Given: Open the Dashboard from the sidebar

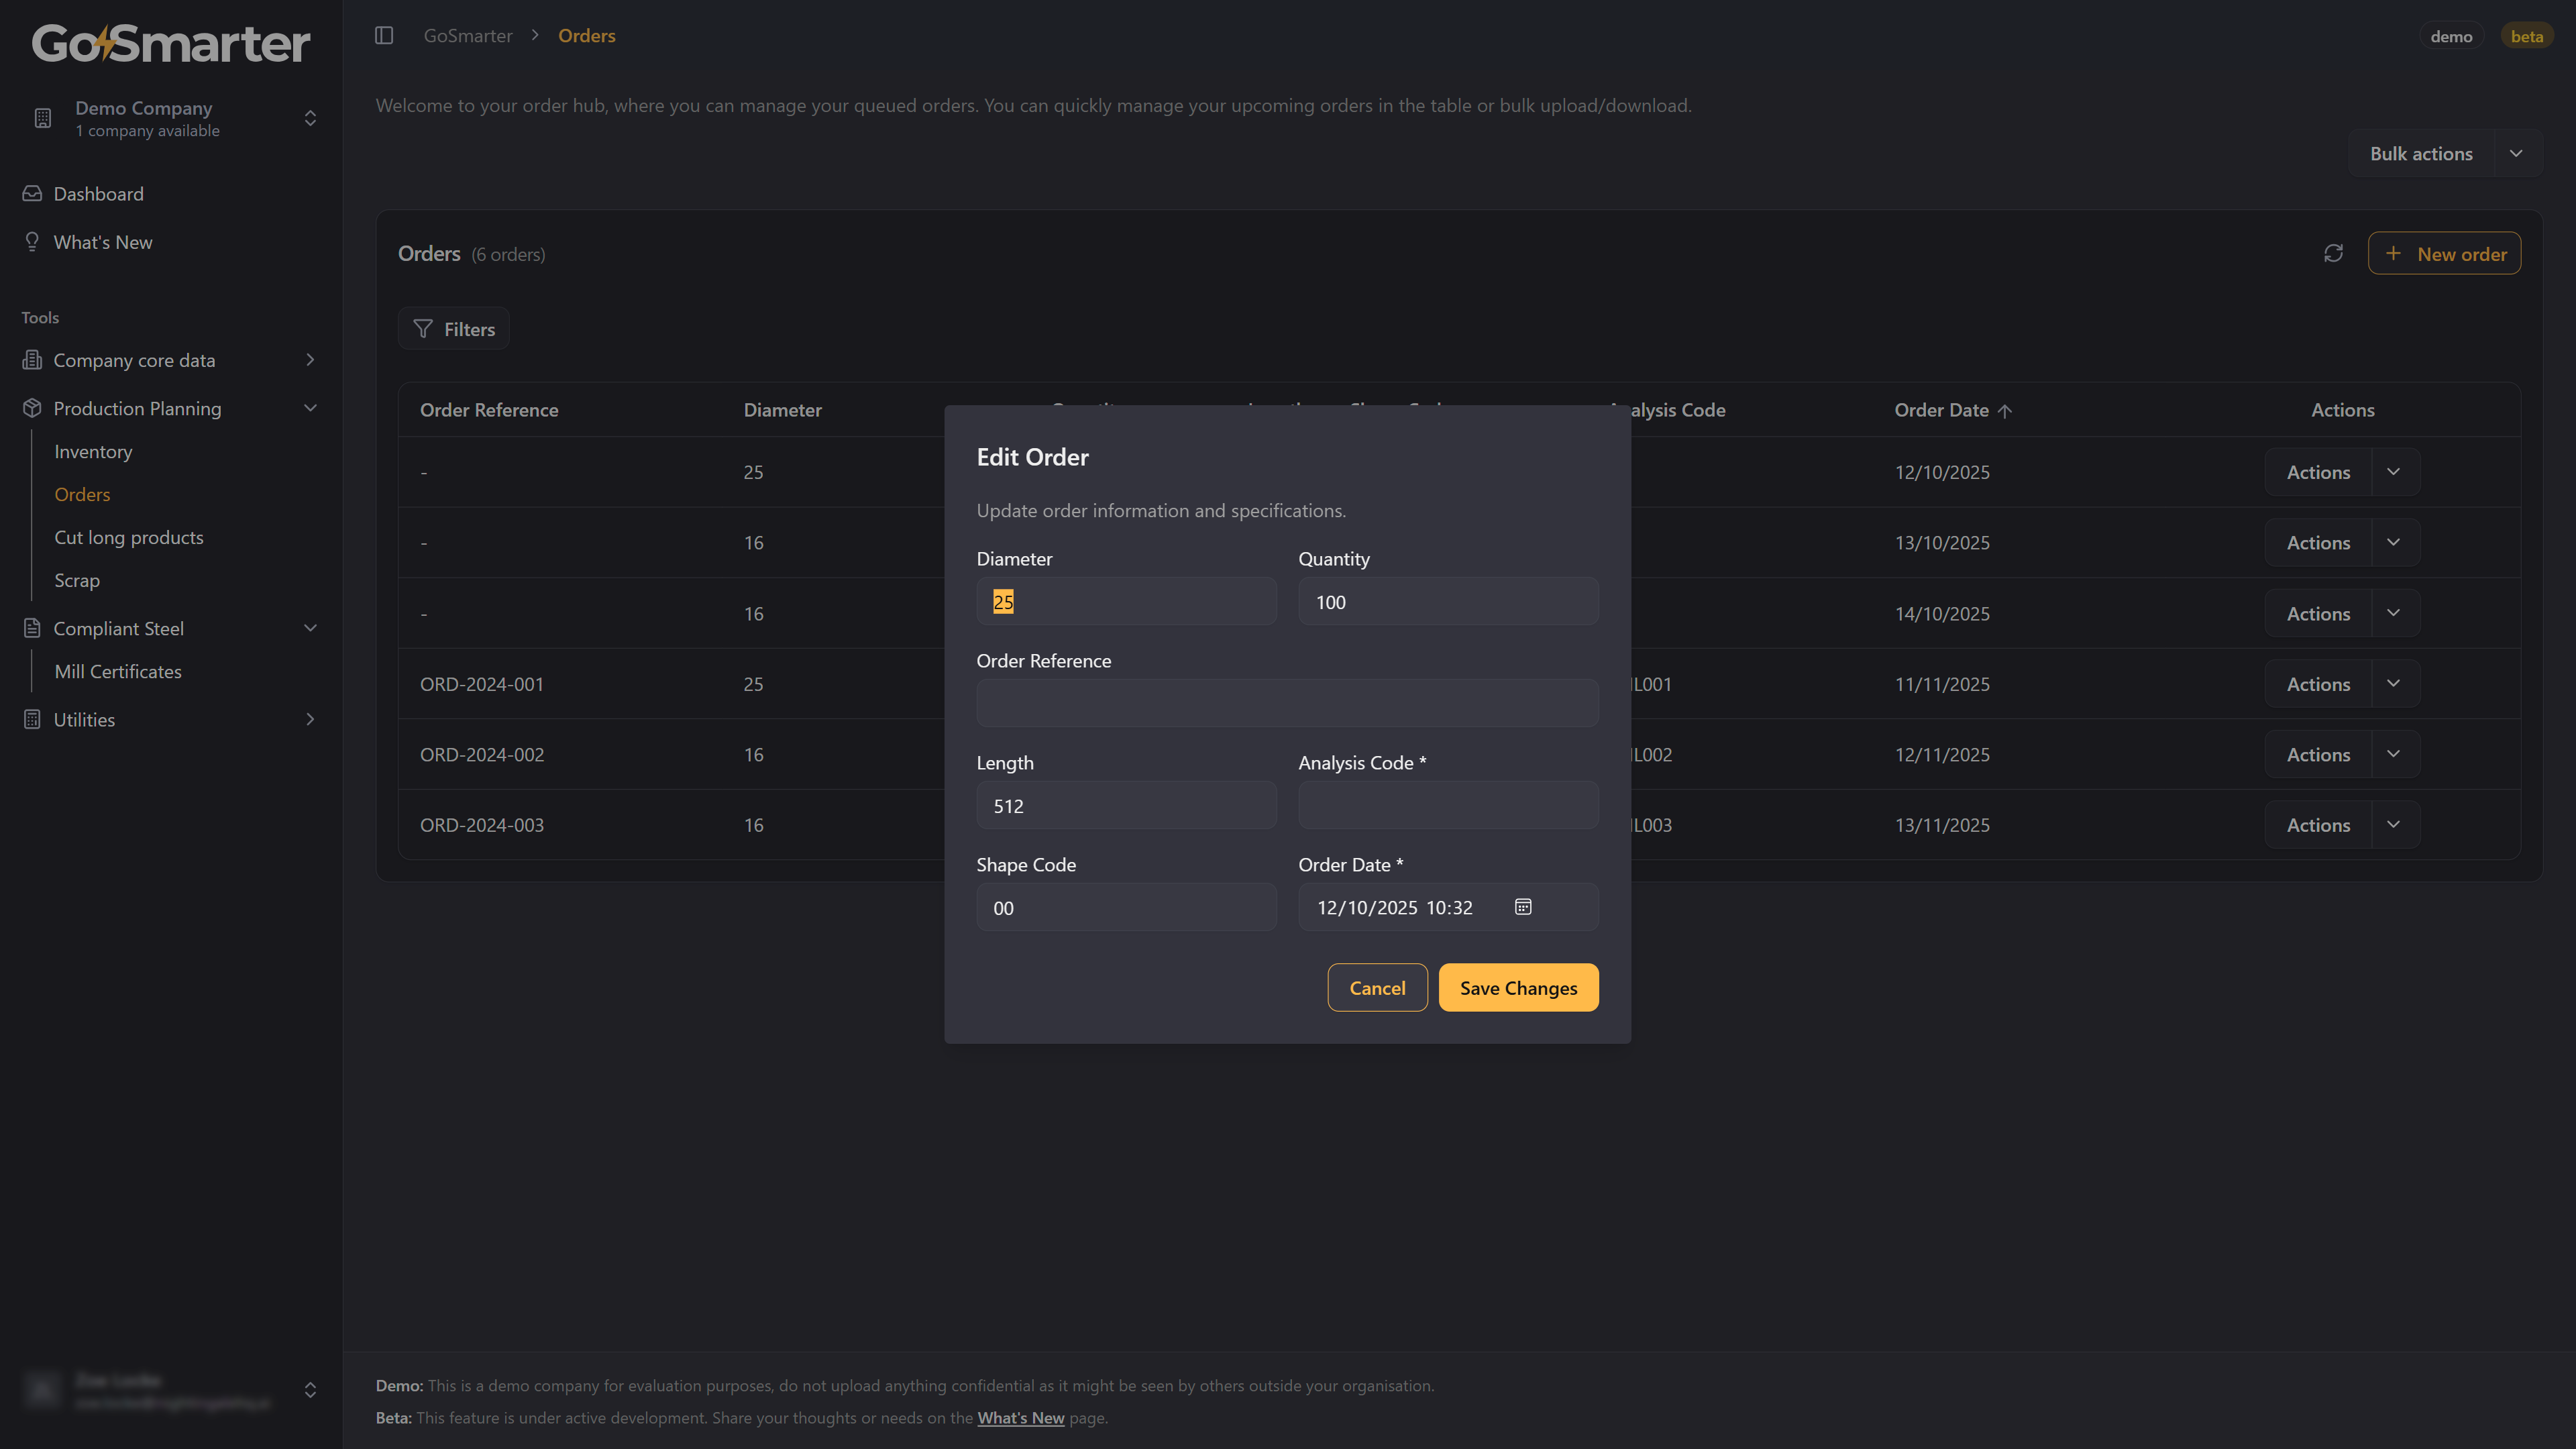Looking at the screenshot, I should tap(98, 194).
